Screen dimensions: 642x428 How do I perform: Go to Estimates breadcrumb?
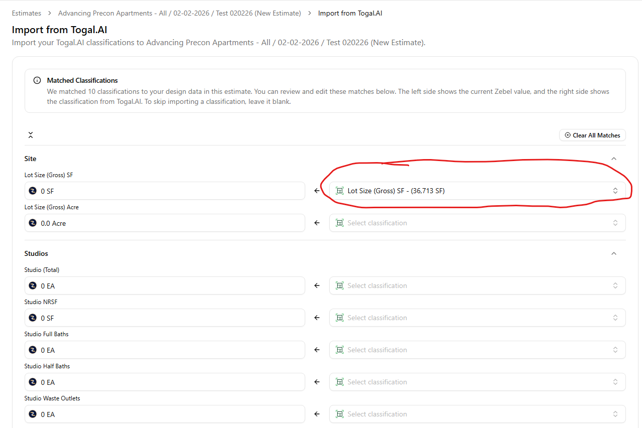click(x=27, y=13)
